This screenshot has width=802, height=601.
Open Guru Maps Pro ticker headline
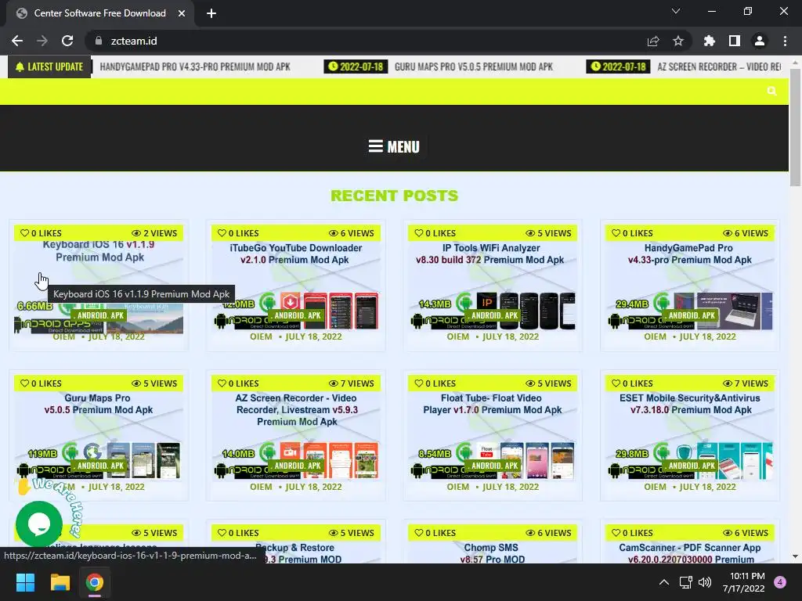point(474,67)
